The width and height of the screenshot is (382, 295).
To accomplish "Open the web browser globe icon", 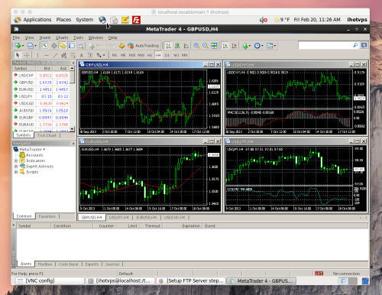I will [x=102, y=20].
